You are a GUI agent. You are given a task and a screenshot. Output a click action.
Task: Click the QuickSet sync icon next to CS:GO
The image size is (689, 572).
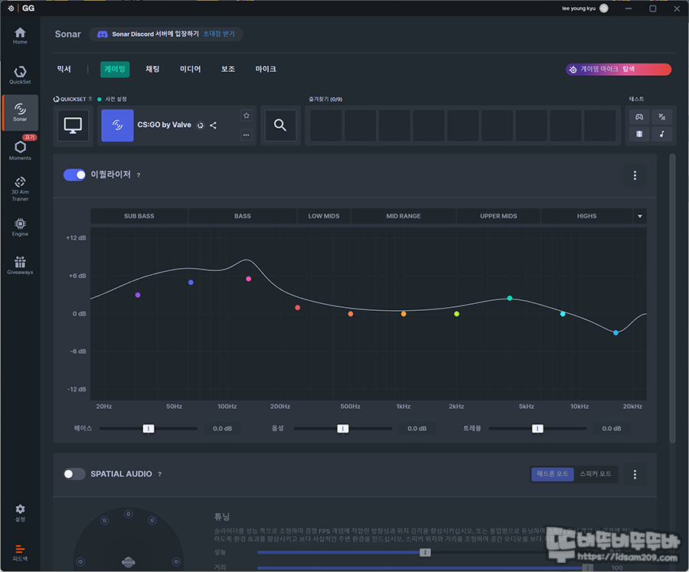click(201, 126)
